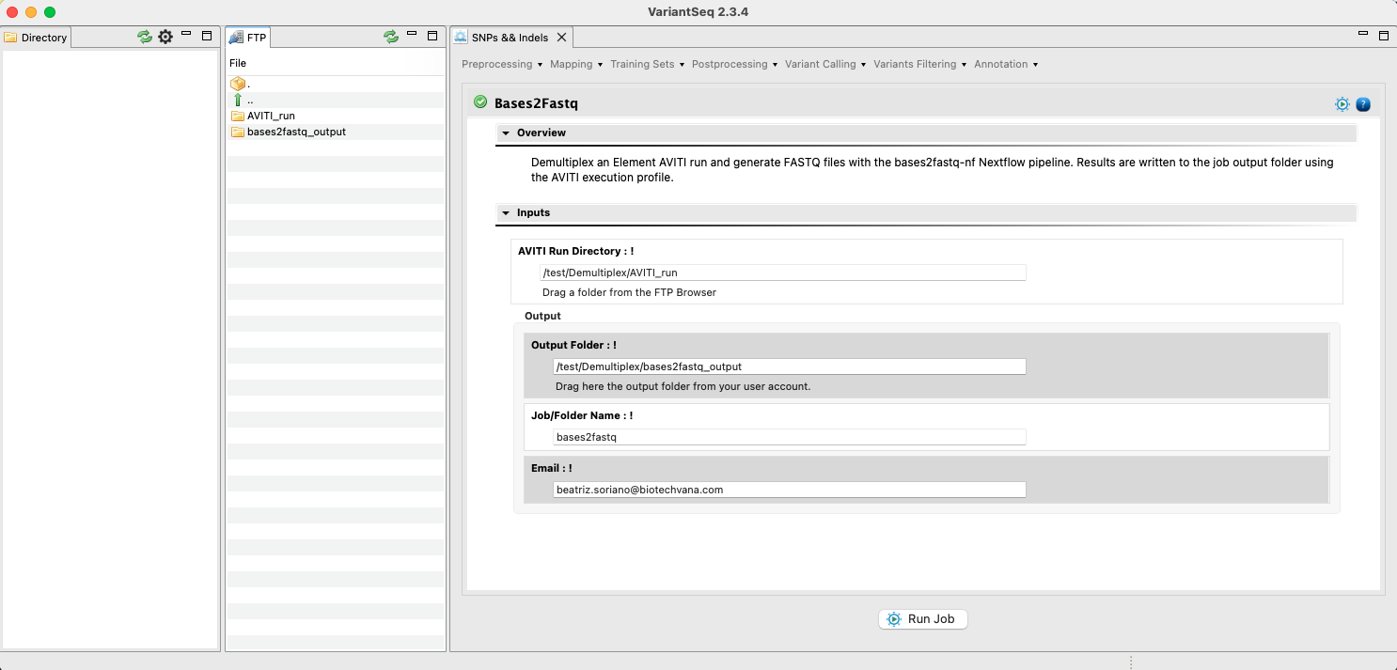
Task: Click 'Drag a folder from the FTP Browser' hint
Action: tap(629, 292)
